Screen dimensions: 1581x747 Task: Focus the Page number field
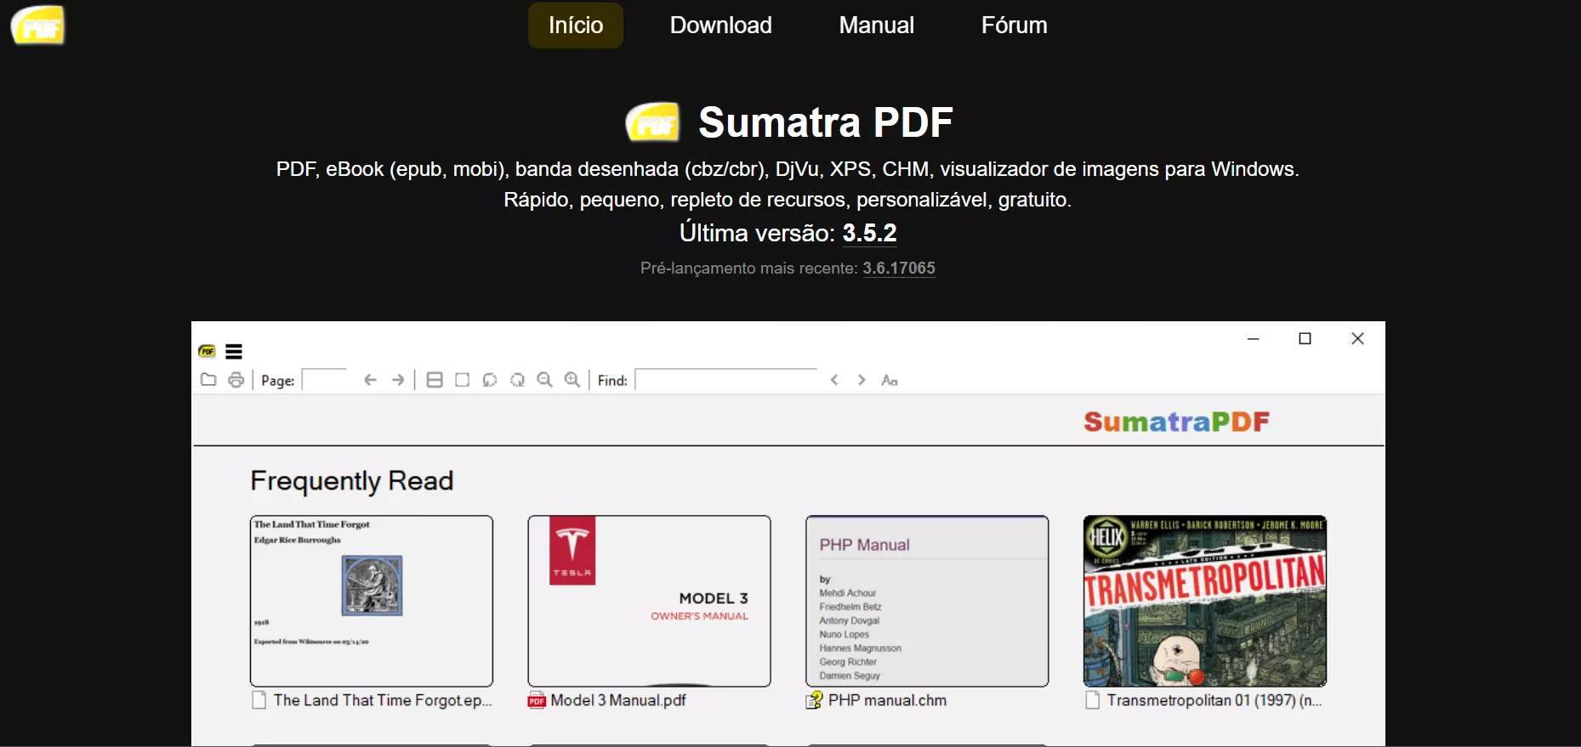pos(324,380)
